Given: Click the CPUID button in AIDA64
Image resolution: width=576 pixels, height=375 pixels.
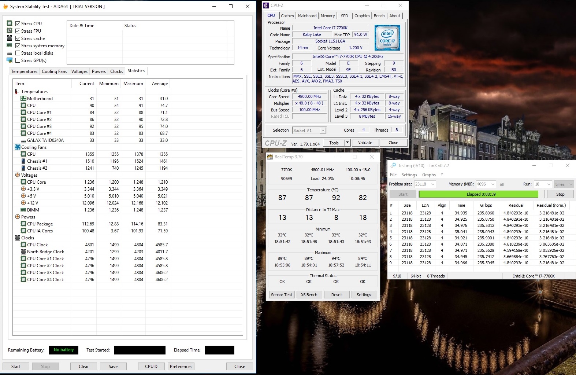Looking at the screenshot, I should pos(151,366).
